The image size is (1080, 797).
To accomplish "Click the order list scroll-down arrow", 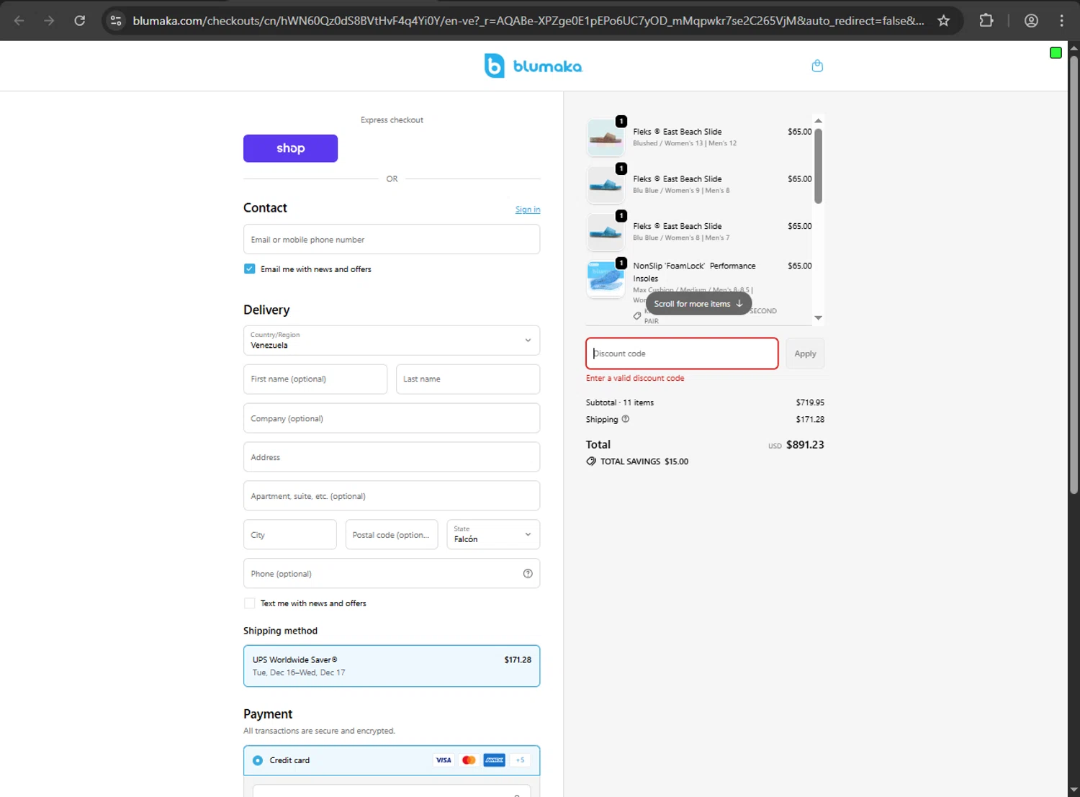I will click(818, 318).
